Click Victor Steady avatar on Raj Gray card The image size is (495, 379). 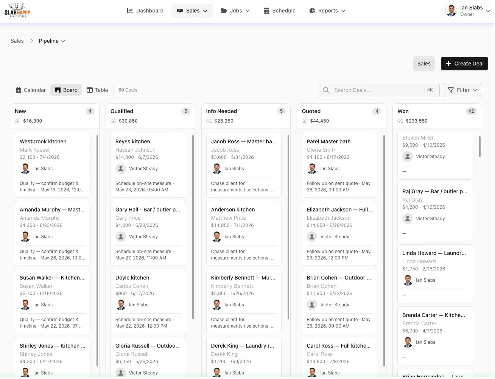coord(408,219)
